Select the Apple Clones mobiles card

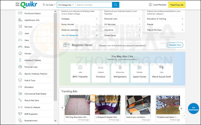tap(140, 73)
